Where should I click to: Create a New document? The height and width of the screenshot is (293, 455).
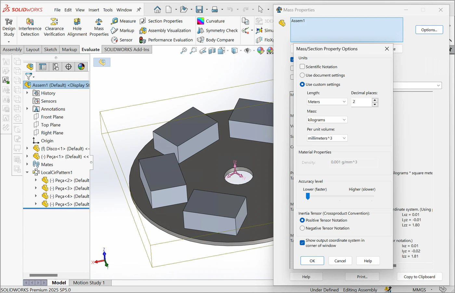[x=168, y=10]
